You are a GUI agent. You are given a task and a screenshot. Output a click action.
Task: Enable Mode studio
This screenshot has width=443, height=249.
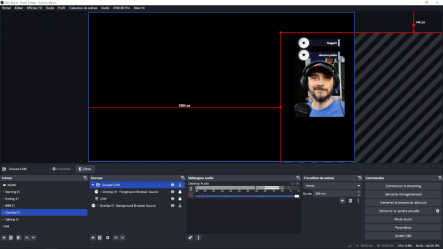(x=403, y=219)
